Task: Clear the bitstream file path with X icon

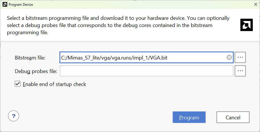Action: 229,58
